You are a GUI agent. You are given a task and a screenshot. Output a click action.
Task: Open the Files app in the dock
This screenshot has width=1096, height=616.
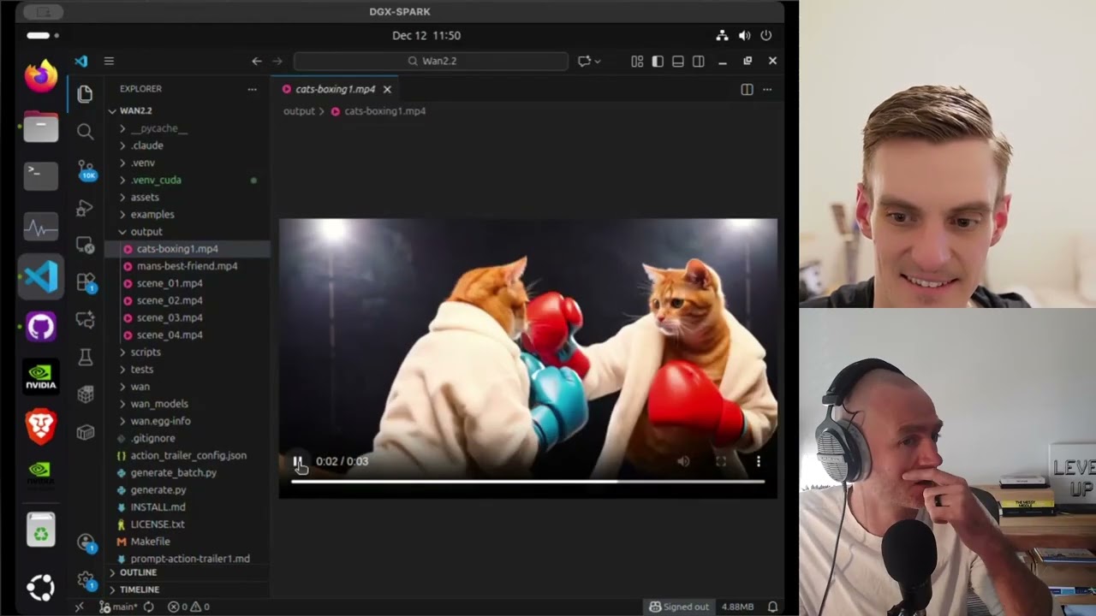point(40,127)
